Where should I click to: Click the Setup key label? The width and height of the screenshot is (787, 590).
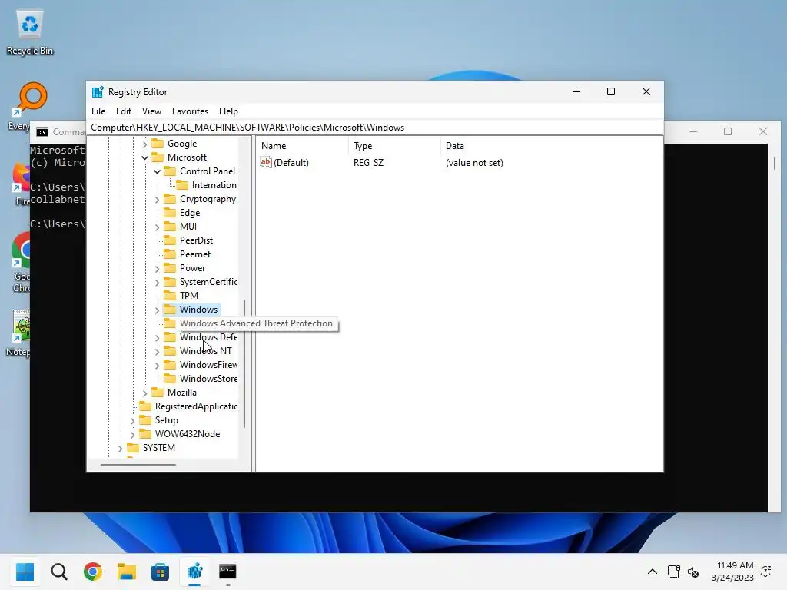coord(167,420)
